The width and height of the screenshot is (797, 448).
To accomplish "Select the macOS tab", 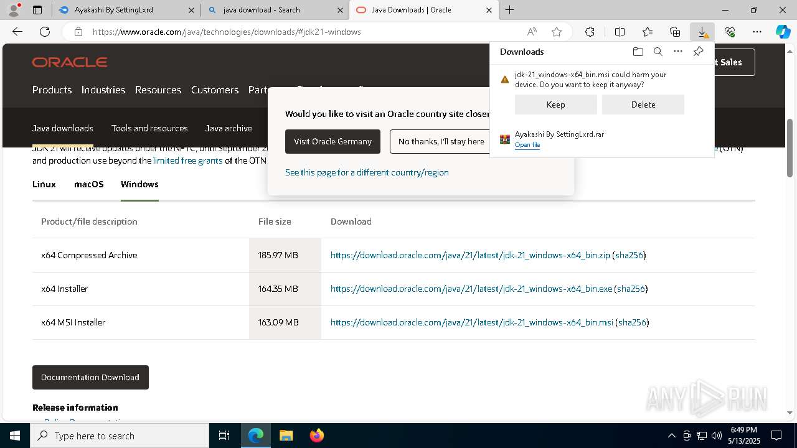I will [x=89, y=184].
